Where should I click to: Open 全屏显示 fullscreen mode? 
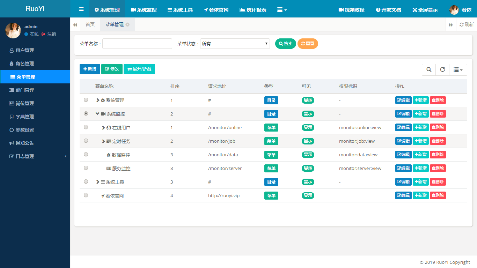(x=425, y=10)
